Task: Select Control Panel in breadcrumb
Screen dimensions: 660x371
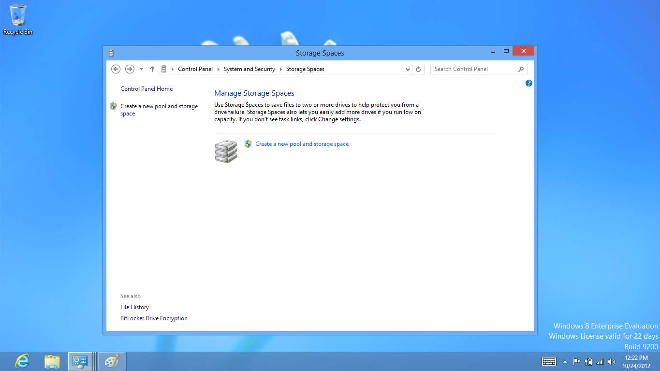Action: pyautogui.click(x=195, y=69)
